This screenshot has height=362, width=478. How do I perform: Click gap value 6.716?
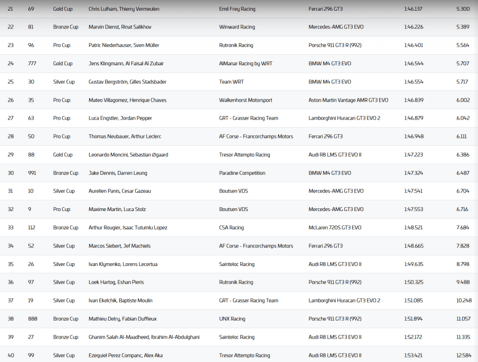462,209
